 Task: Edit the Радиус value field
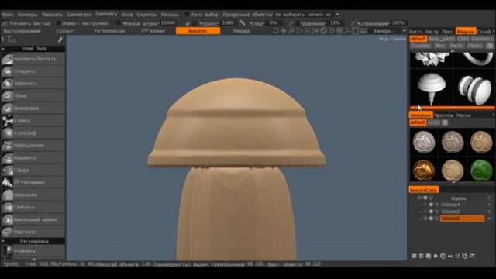[228, 23]
